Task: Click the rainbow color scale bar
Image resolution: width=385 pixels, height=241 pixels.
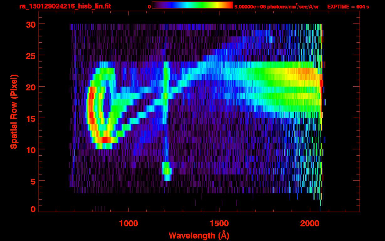Action: (x=192, y=5)
